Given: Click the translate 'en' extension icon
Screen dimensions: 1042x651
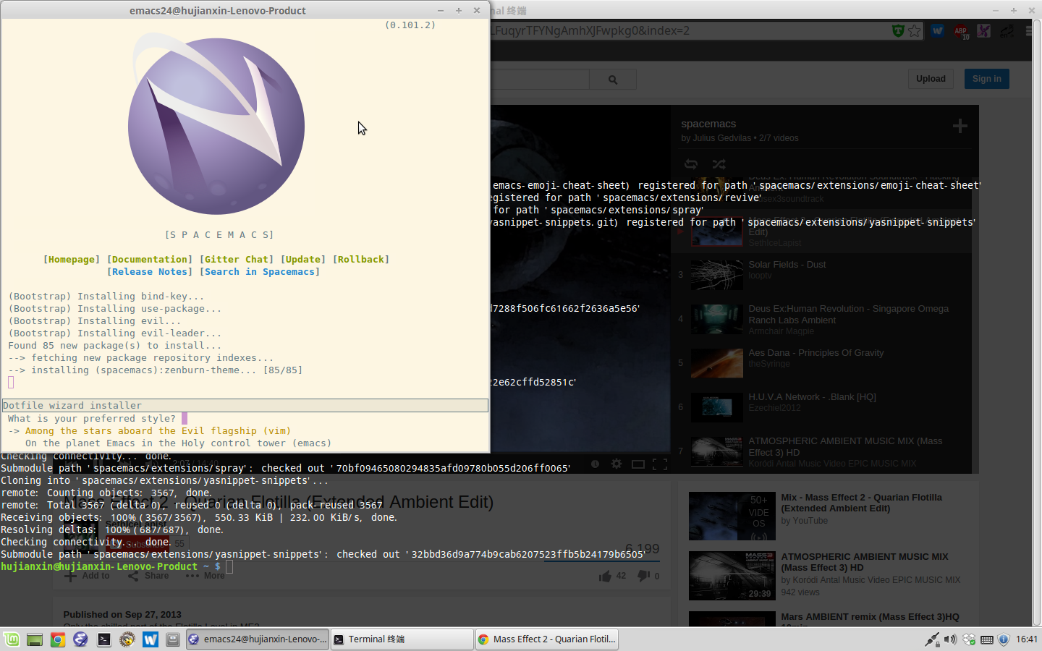Looking at the screenshot, I should pos(1007,30).
